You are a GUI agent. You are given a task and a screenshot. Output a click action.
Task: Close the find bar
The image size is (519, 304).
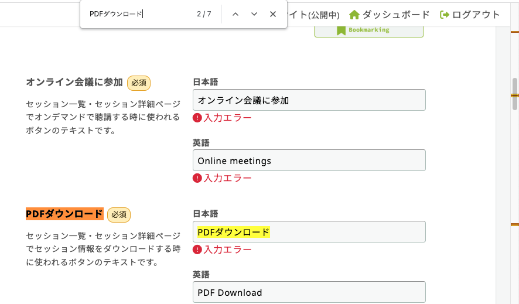(273, 14)
